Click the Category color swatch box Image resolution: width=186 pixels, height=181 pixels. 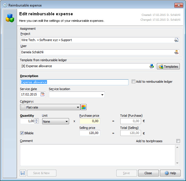click(23, 107)
